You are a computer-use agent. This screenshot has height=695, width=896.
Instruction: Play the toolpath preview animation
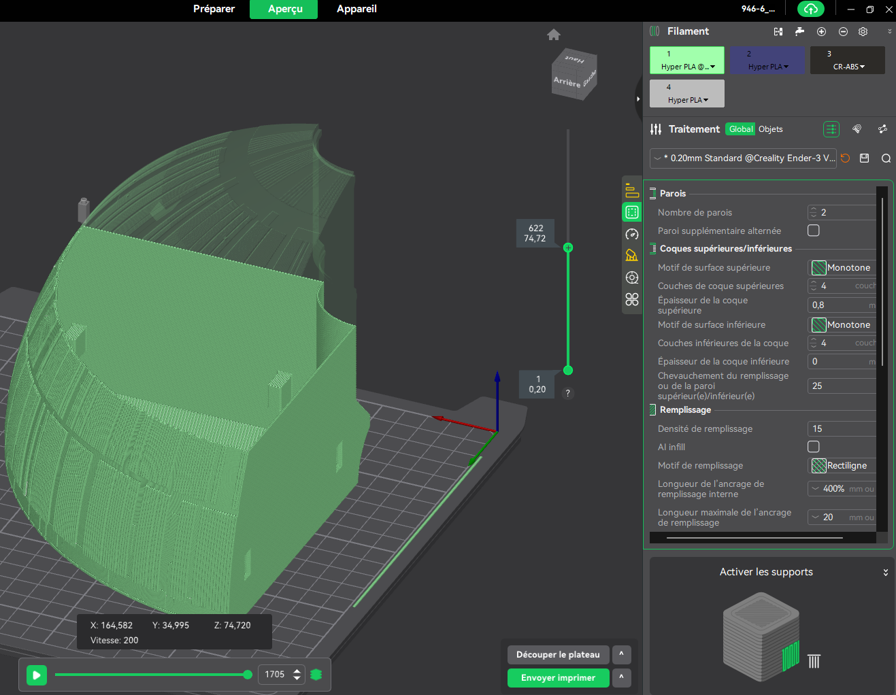click(x=37, y=675)
